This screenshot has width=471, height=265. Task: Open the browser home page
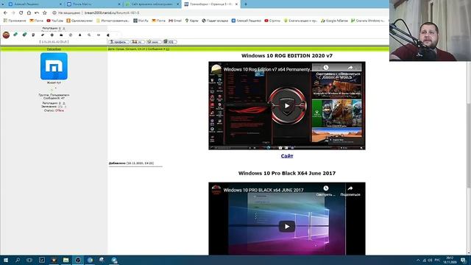click(x=29, y=13)
